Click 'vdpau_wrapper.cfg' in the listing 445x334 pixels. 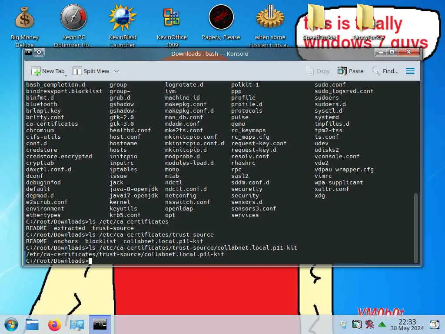344,170
